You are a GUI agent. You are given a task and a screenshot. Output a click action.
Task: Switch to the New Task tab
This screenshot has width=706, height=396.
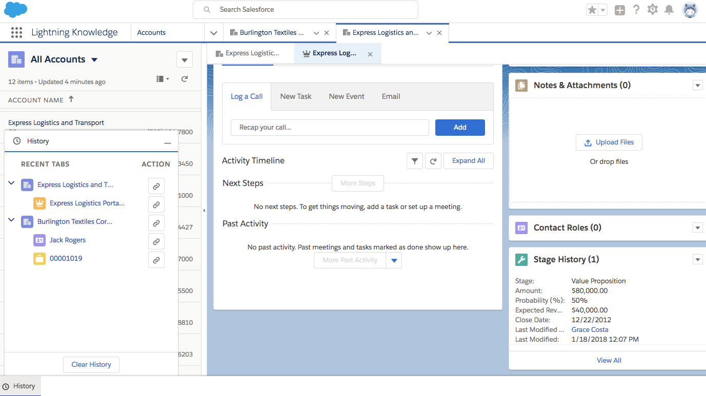pos(296,96)
